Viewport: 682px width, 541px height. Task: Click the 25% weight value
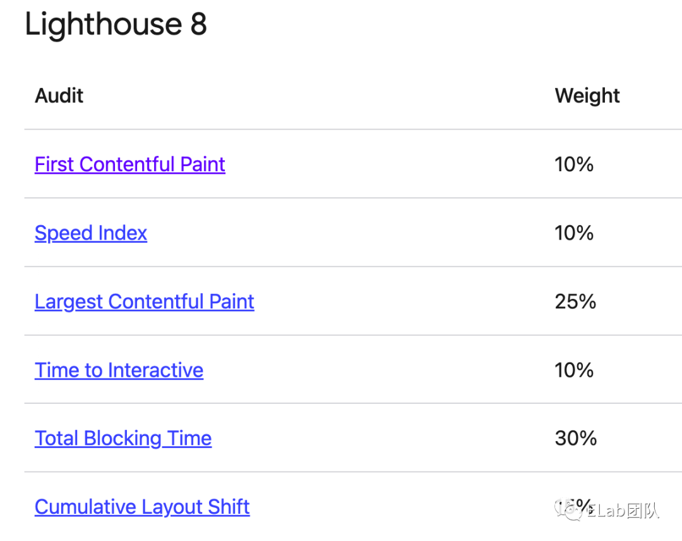tap(575, 301)
